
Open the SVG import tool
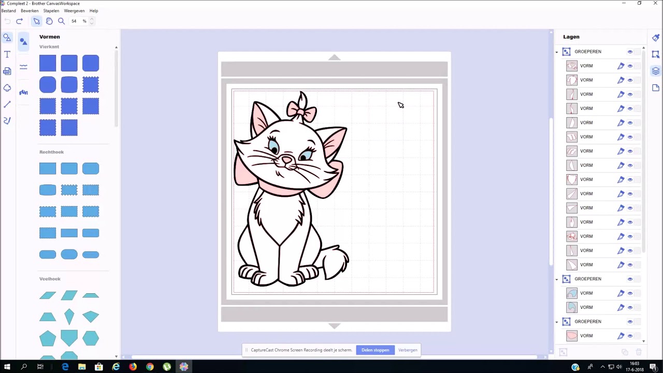click(x=7, y=71)
